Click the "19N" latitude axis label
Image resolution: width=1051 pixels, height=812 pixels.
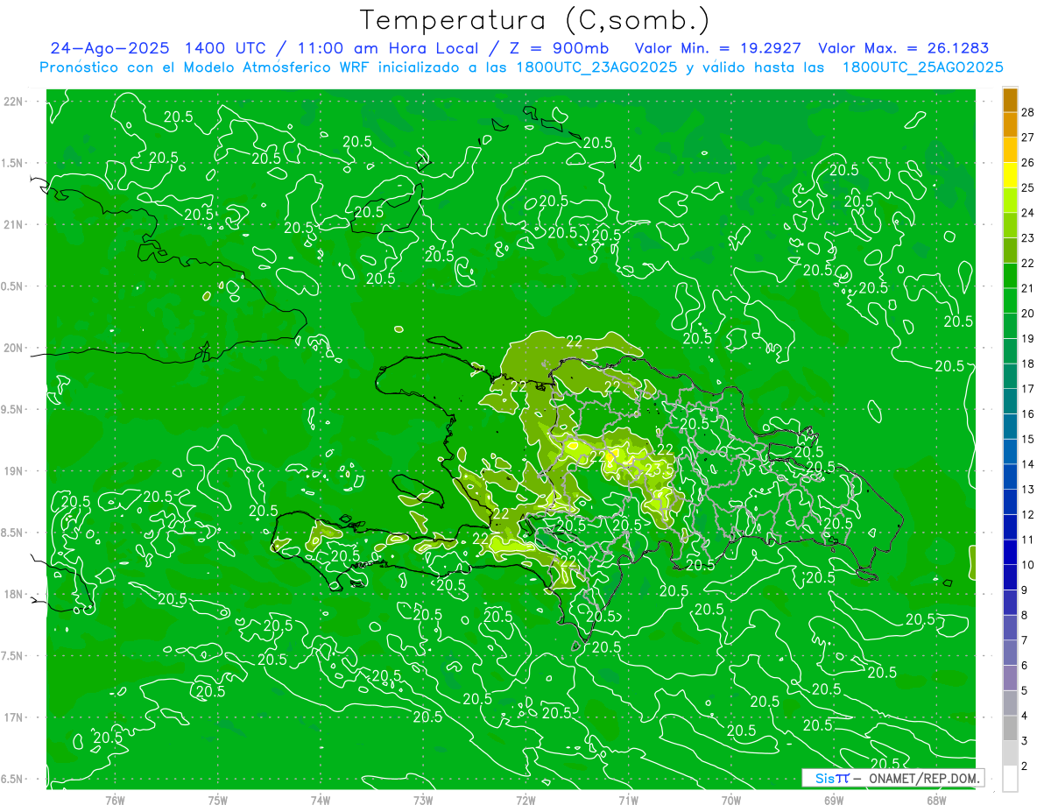(15, 471)
